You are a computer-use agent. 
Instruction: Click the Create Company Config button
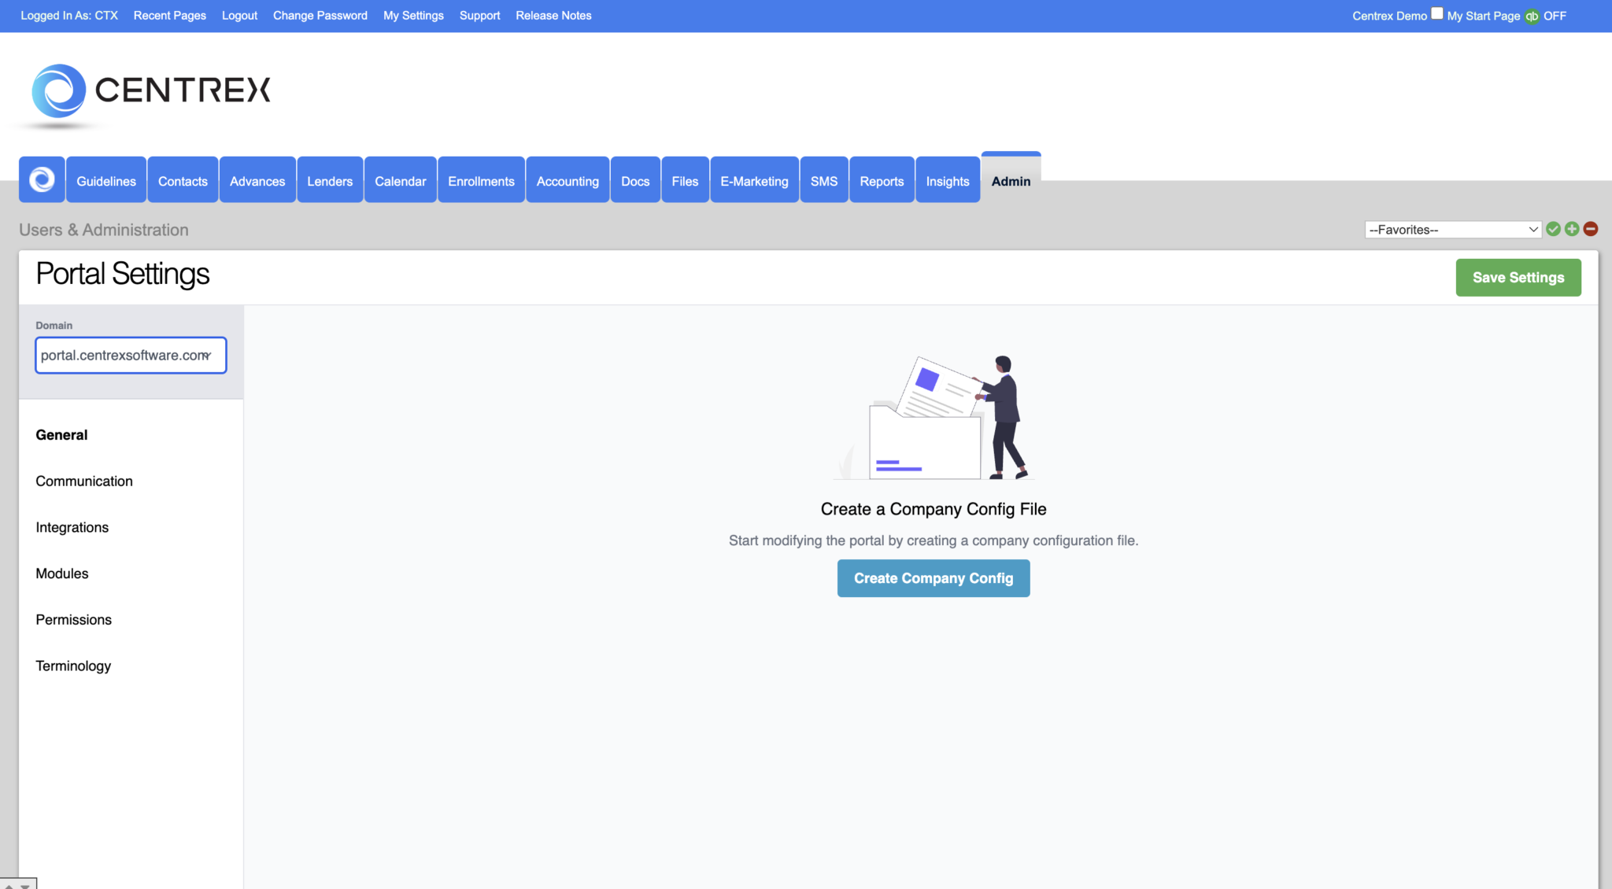tap(933, 578)
